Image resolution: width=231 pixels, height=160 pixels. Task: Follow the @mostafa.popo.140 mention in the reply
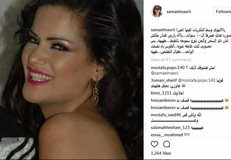(x=197, y=80)
